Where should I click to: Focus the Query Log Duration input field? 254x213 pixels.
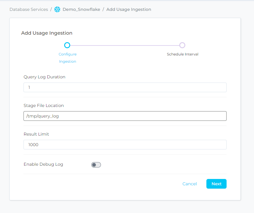[125, 87]
